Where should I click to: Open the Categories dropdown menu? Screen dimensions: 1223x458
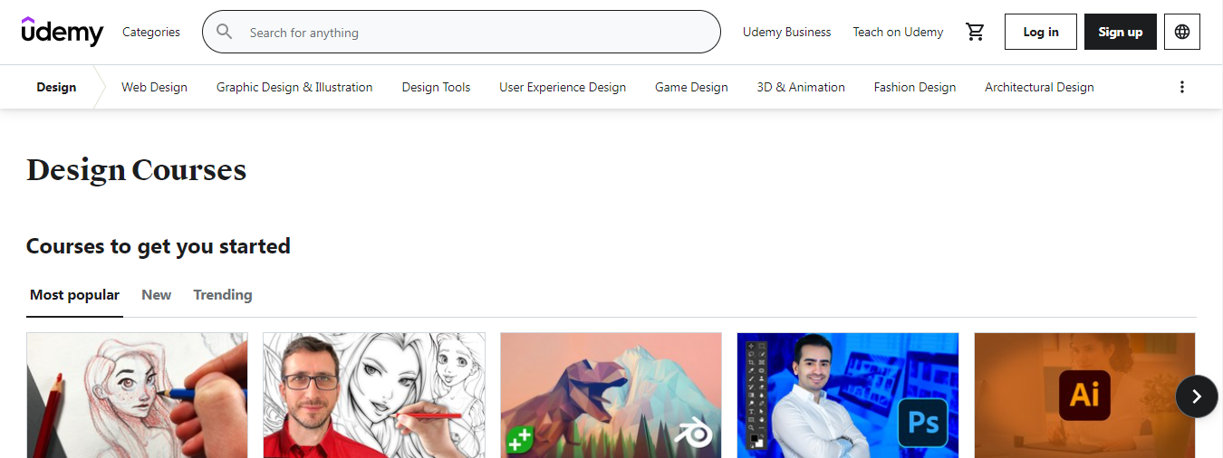[151, 32]
